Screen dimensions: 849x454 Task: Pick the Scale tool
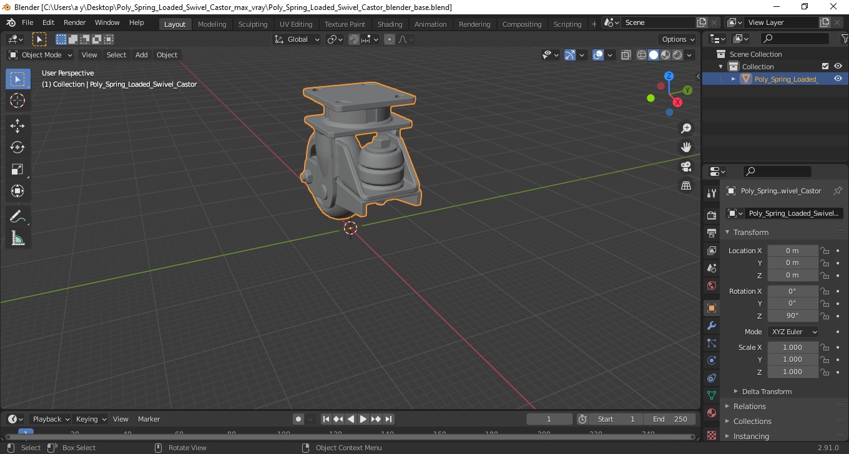coord(17,169)
